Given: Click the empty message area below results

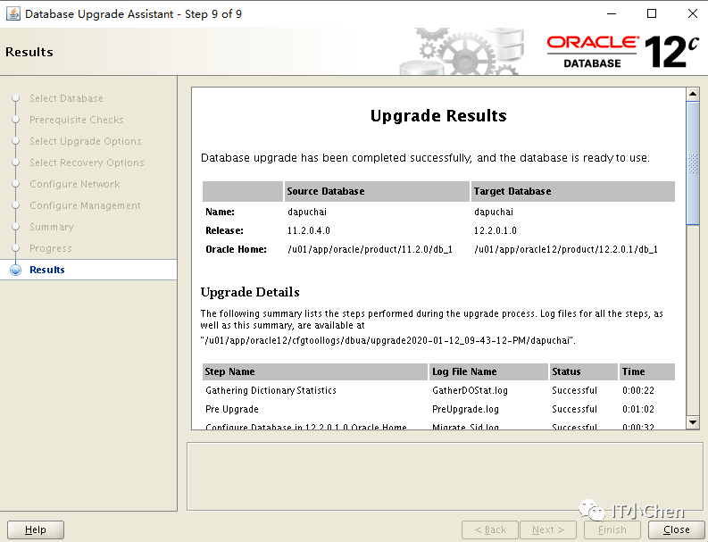Looking at the screenshot, I should 445,477.
